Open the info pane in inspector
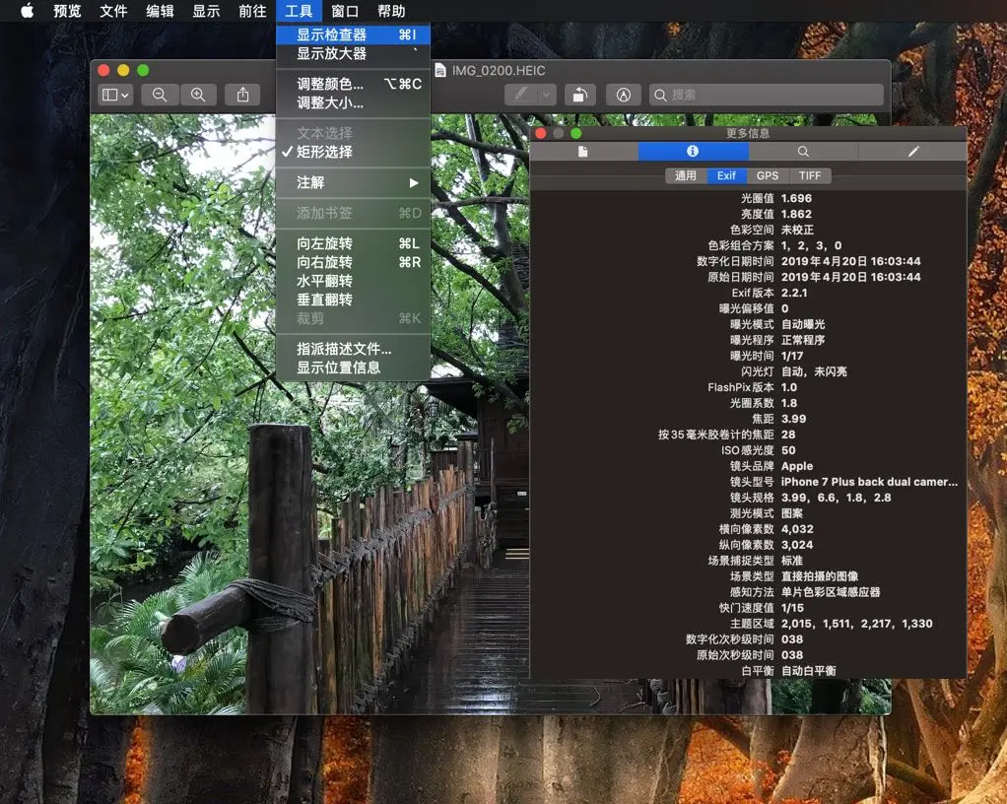Screen dimensions: 1007x804 pos(693,151)
